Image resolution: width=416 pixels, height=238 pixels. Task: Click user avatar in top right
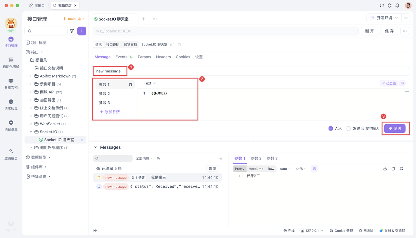pos(408,6)
